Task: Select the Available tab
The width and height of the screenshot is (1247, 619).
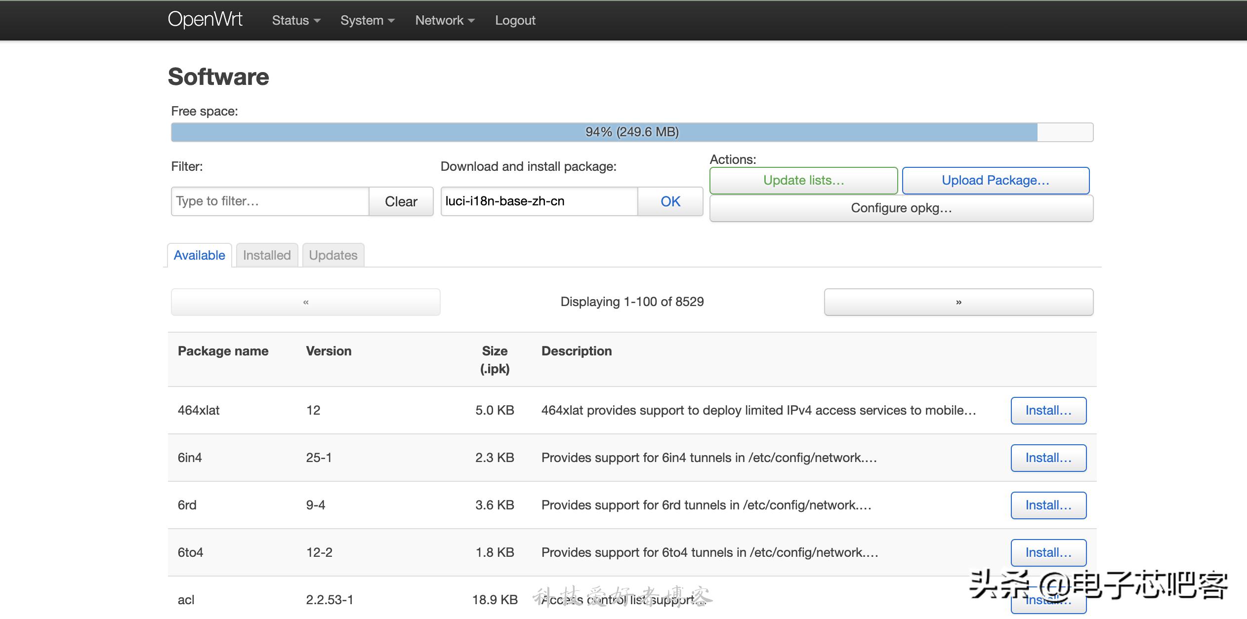Action: coord(199,255)
